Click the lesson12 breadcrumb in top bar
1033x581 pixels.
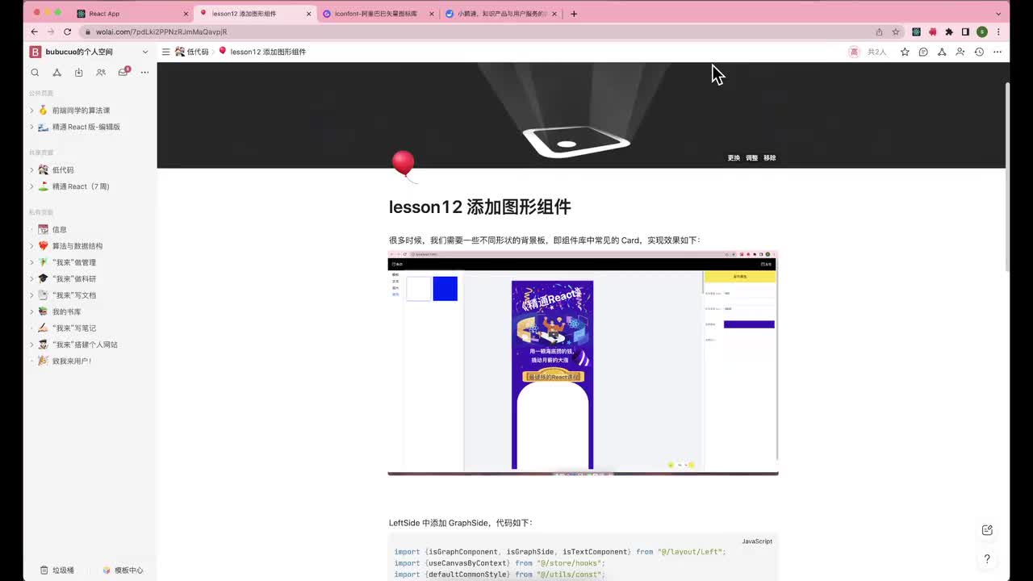pos(262,52)
